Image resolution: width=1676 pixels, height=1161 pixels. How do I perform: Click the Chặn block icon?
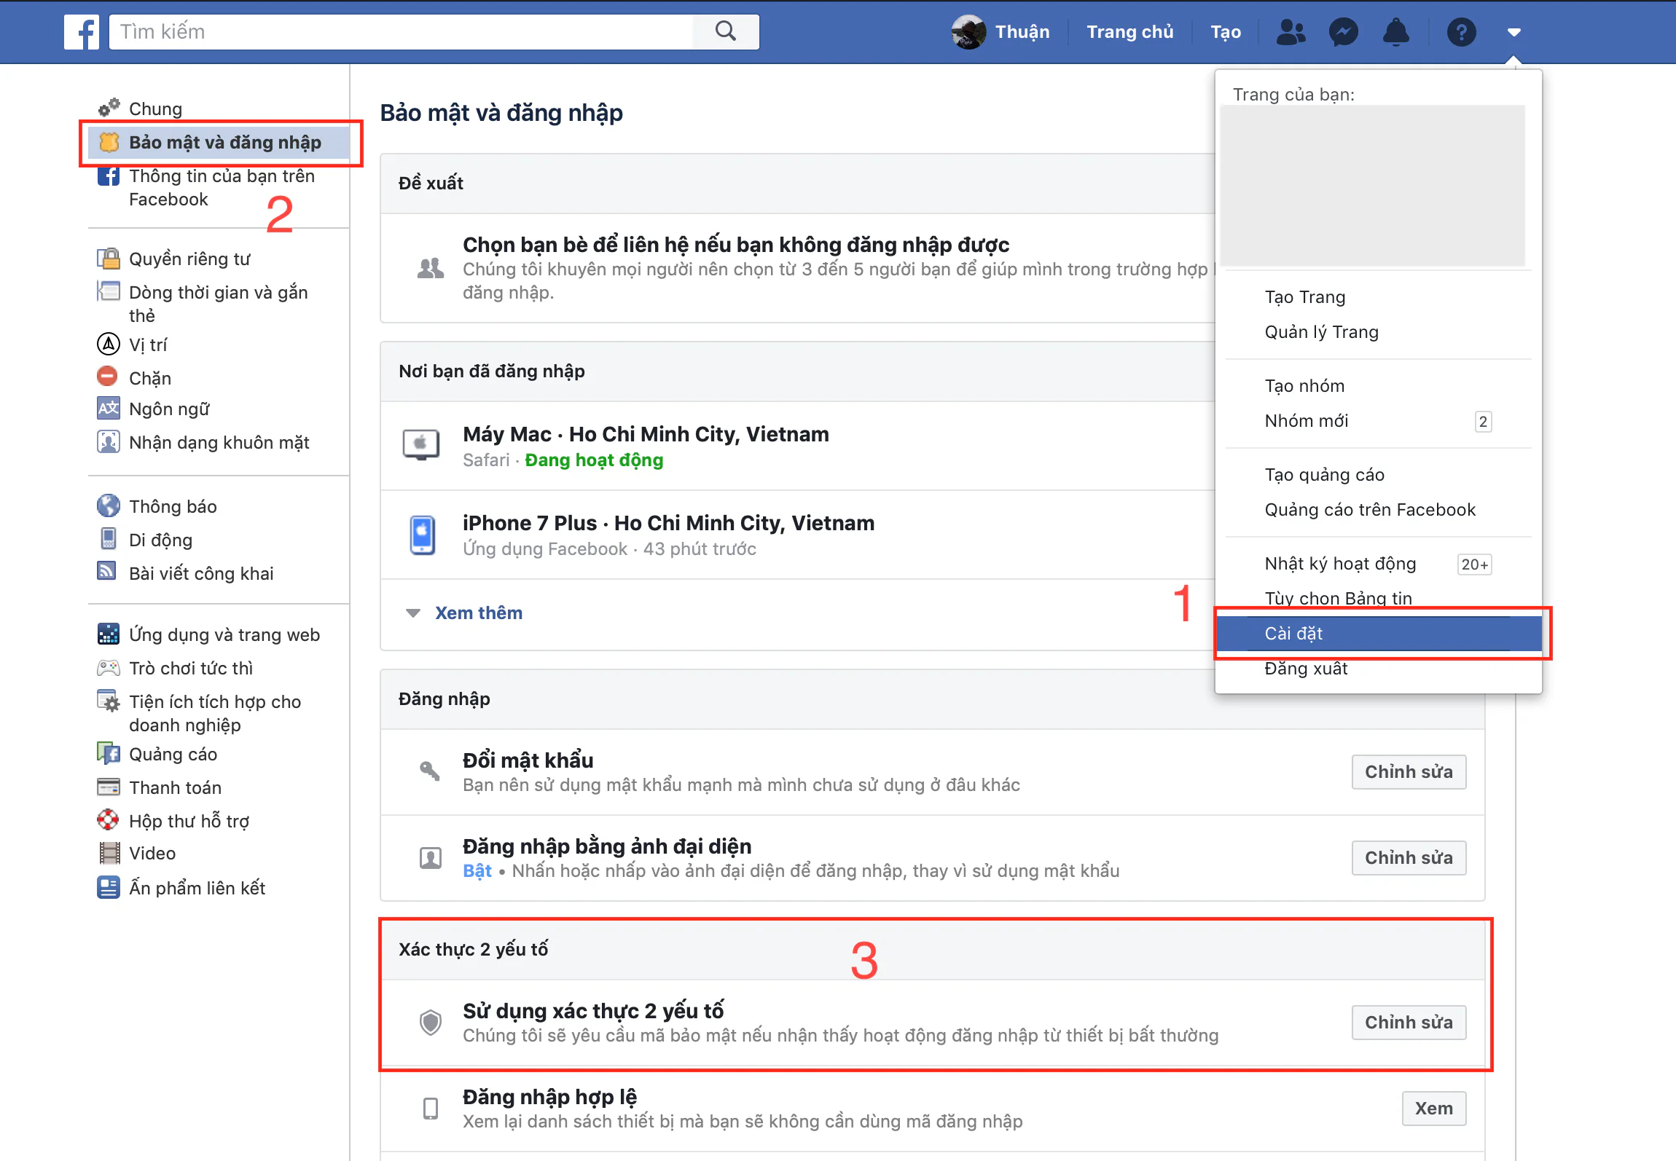click(x=107, y=377)
